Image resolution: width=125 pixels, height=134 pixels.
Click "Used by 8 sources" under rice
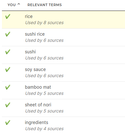(45, 23)
